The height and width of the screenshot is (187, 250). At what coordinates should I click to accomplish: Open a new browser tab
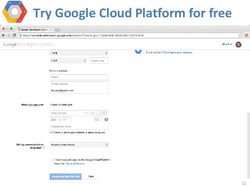click(x=58, y=30)
